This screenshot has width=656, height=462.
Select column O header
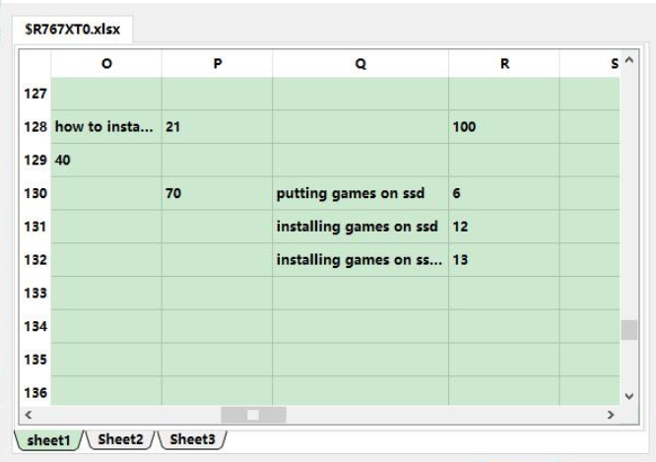coord(106,63)
